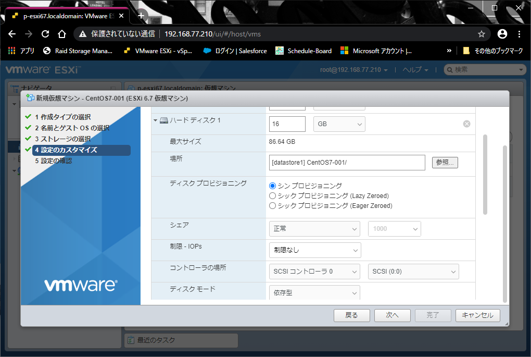The height and width of the screenshot is (357, 531).
Task: Click the hard disk 1 drive icon
Action: pyautogui.click(x=164, y=120)
